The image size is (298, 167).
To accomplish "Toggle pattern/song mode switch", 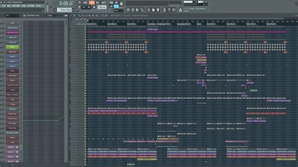I will point(79,7).
